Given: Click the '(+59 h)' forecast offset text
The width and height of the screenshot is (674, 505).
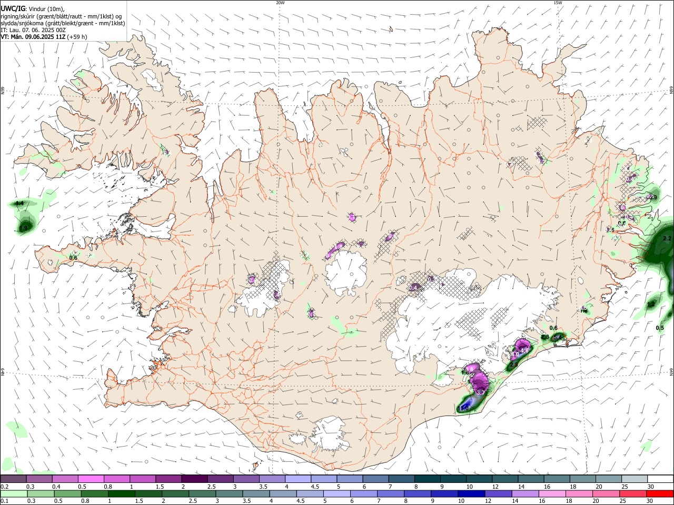Looking at the screenshot, I should [x=77, y=37].
